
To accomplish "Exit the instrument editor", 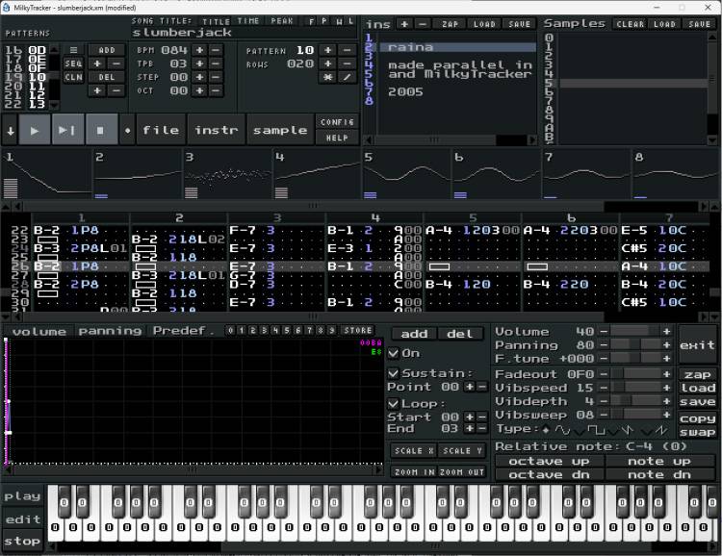I will 697,345.
